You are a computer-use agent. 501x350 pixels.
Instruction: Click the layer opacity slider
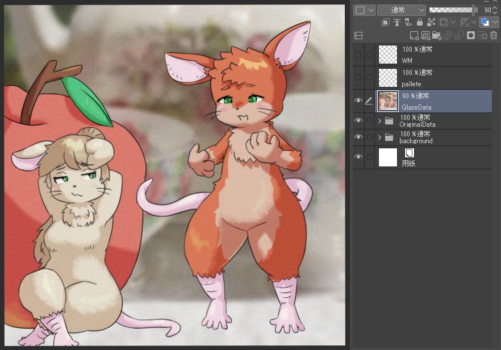(452, 10)
